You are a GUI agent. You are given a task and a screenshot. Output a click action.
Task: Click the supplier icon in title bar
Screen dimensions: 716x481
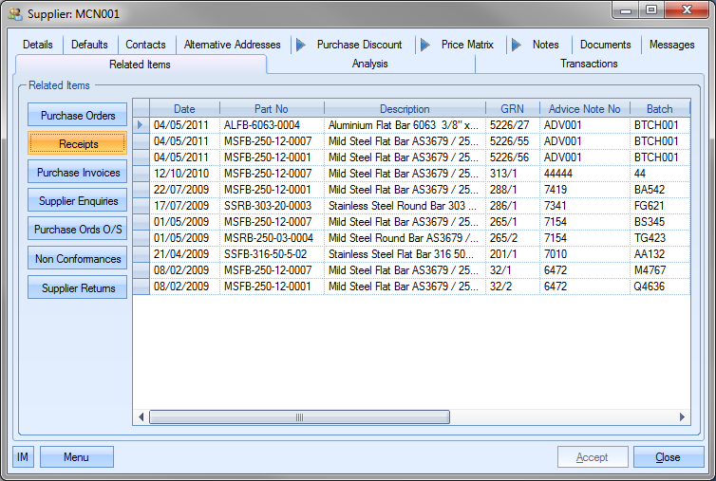pos(14,12)
